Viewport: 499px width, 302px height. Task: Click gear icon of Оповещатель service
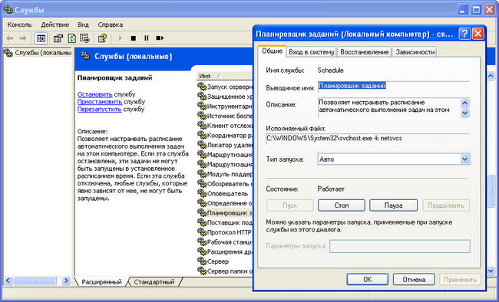pos(202,193)
